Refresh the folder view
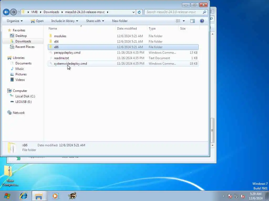Image resolution: width=269 pixels, height=201 pixels. pyautogui.click(x=139, y=12)
